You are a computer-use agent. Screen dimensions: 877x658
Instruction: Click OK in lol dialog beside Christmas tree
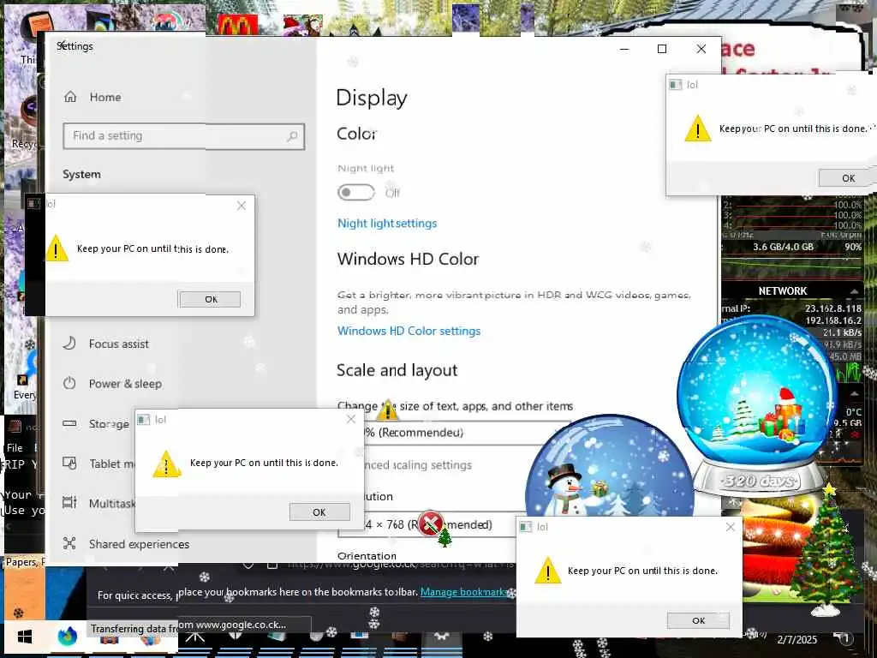click(698, 620)
